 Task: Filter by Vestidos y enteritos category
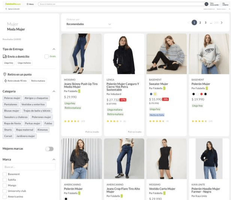(33, 104)
